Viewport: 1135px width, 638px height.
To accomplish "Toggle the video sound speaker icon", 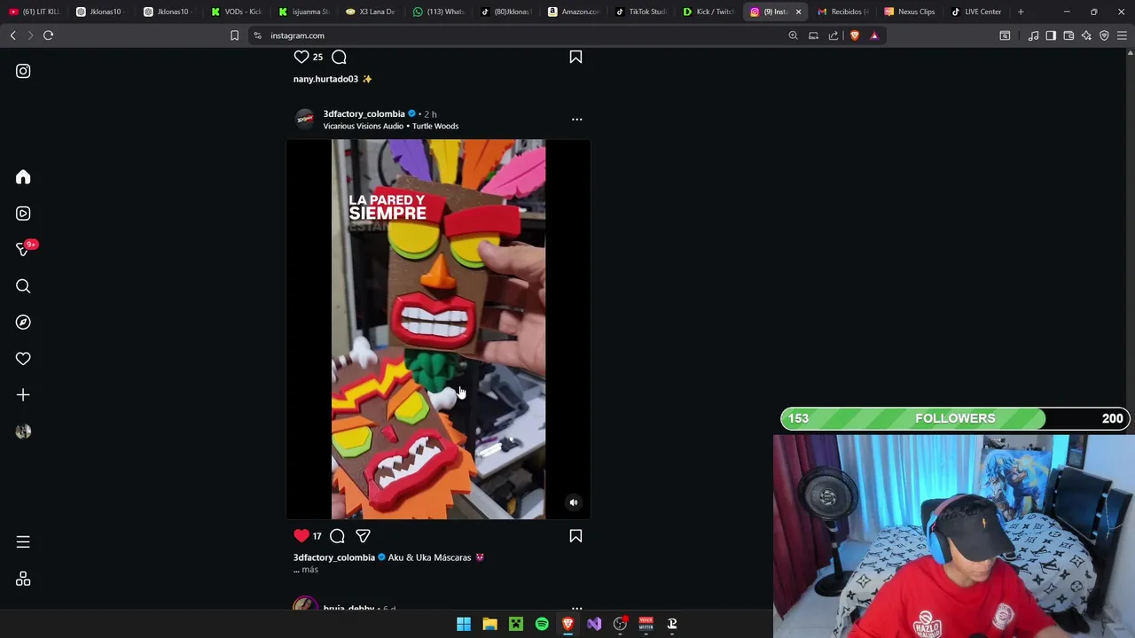I will [x=574, y=502].
